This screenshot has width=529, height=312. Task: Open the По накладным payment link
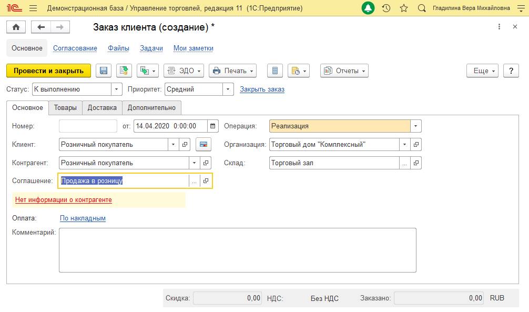[x=83, y=218]
